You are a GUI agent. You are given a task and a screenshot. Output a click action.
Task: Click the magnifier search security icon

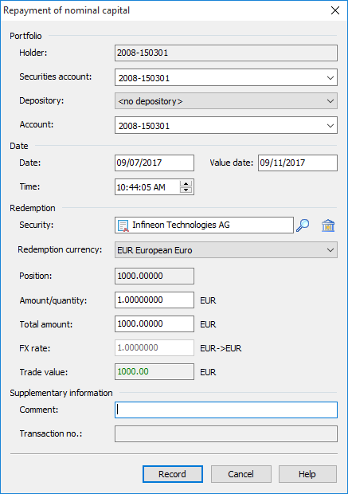[303, 225]
